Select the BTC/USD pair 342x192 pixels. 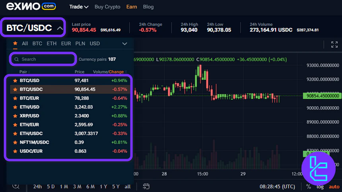coord(70,81)
